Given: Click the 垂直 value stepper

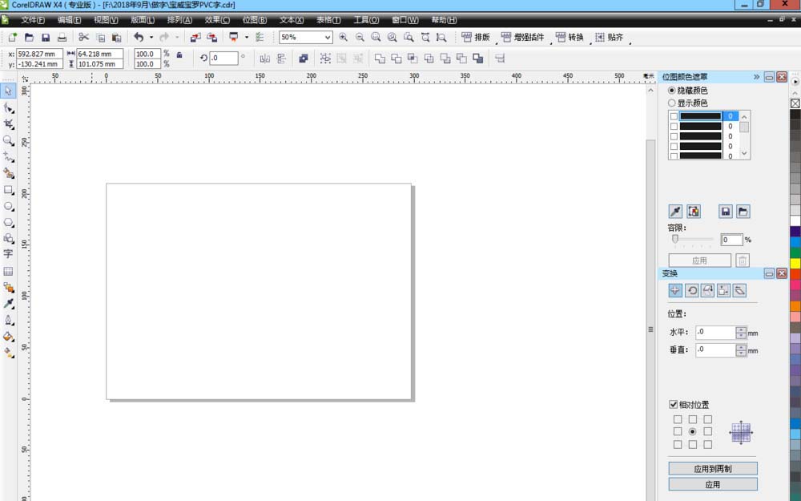Looking at the screenshot, I should point(741,350).
